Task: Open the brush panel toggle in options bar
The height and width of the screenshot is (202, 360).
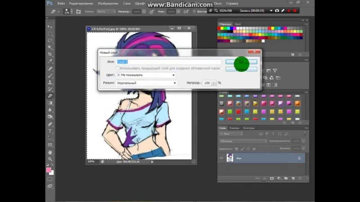Action: (x=78, y=12)
